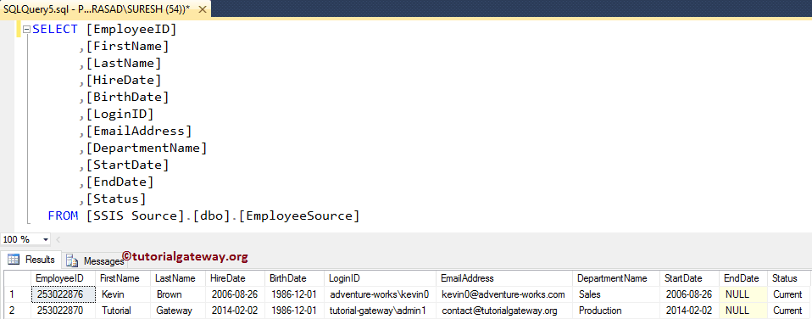Screen dimensions: 812x319
Task: Select the 2014-02-02 StartDate cell
Action: coord(689,311)
